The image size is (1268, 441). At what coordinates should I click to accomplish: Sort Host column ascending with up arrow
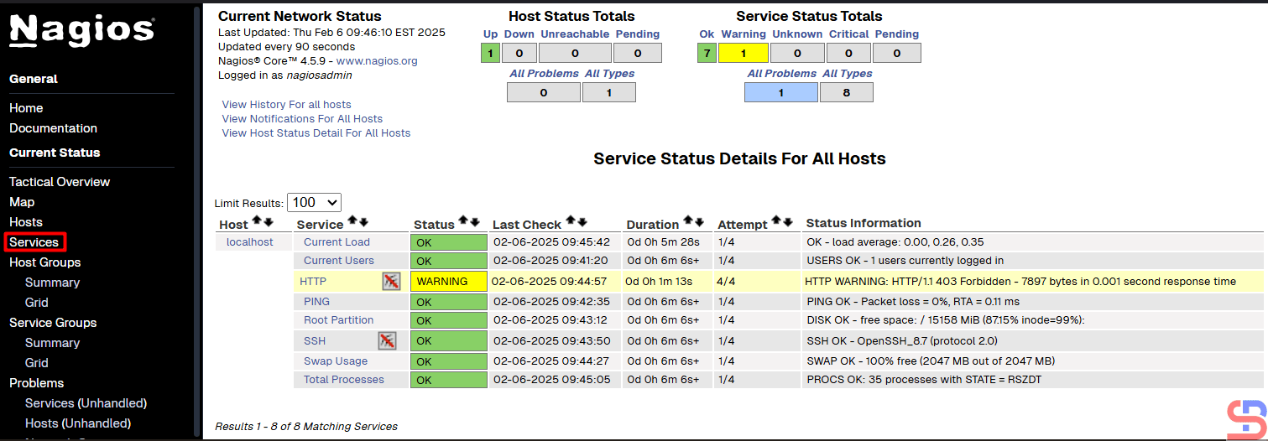(258, 221)
